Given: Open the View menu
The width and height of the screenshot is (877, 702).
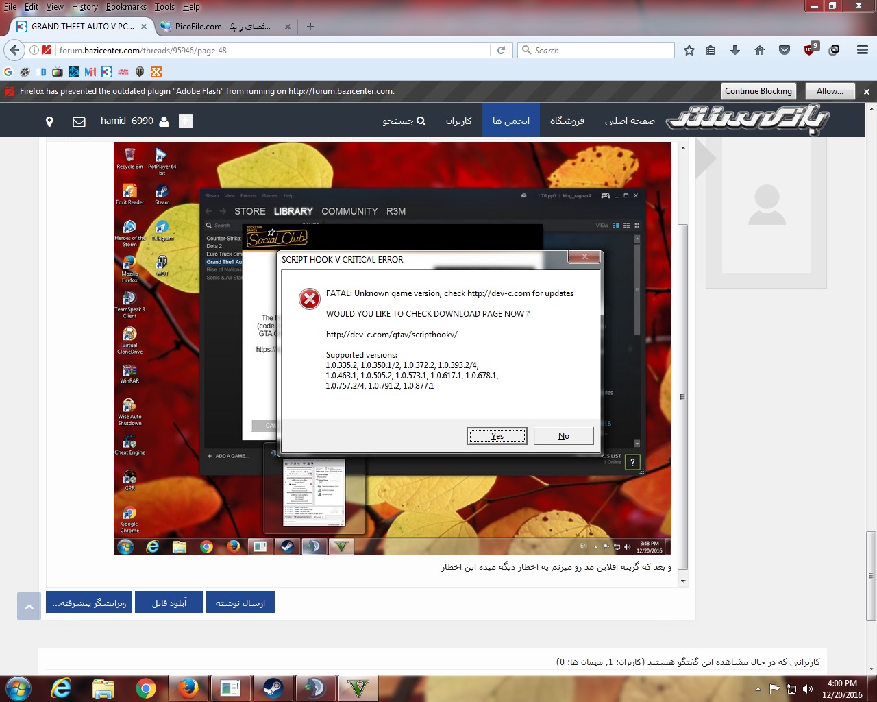Looking at the screenshot, I should tap(55, 7).
